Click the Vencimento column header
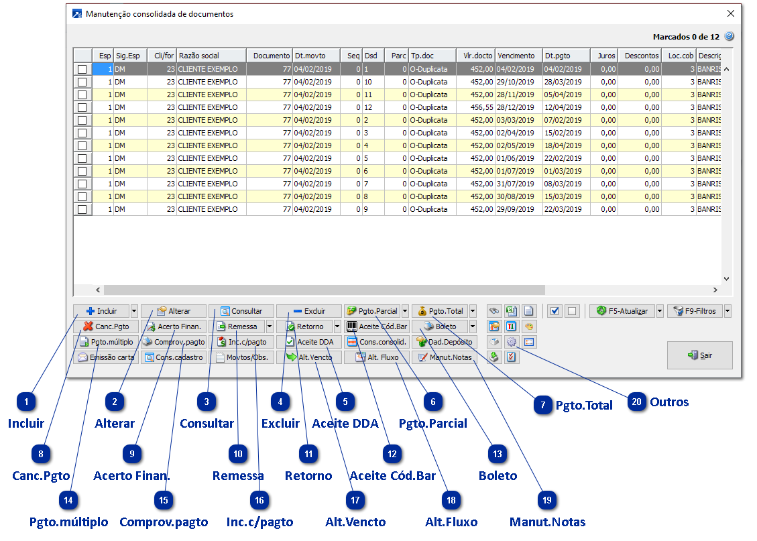 pos(518,56)
